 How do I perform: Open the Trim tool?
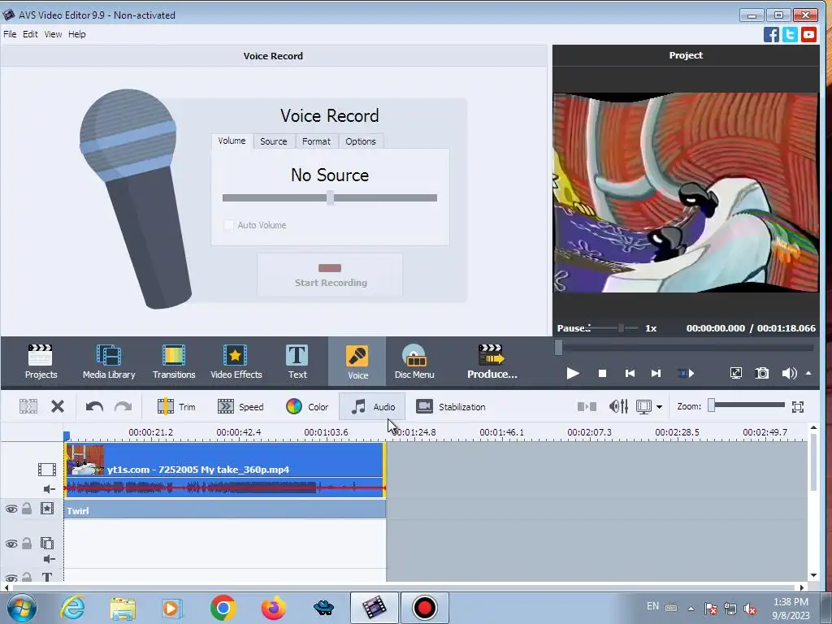[176, 406]
